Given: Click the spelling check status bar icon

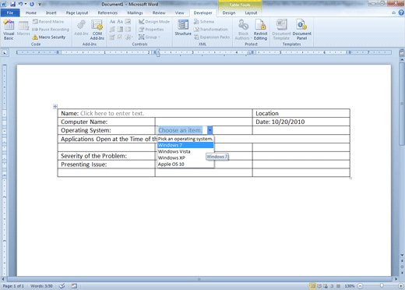Looking at the screenshot, I should pos(62,286).
